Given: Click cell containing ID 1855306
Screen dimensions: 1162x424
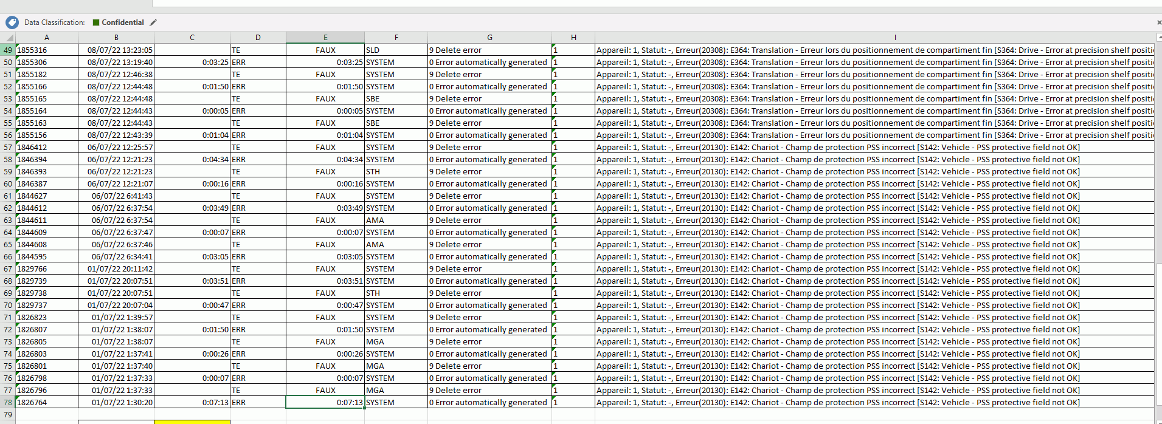Looking at the screenshot, I should [x=47, y=62].
